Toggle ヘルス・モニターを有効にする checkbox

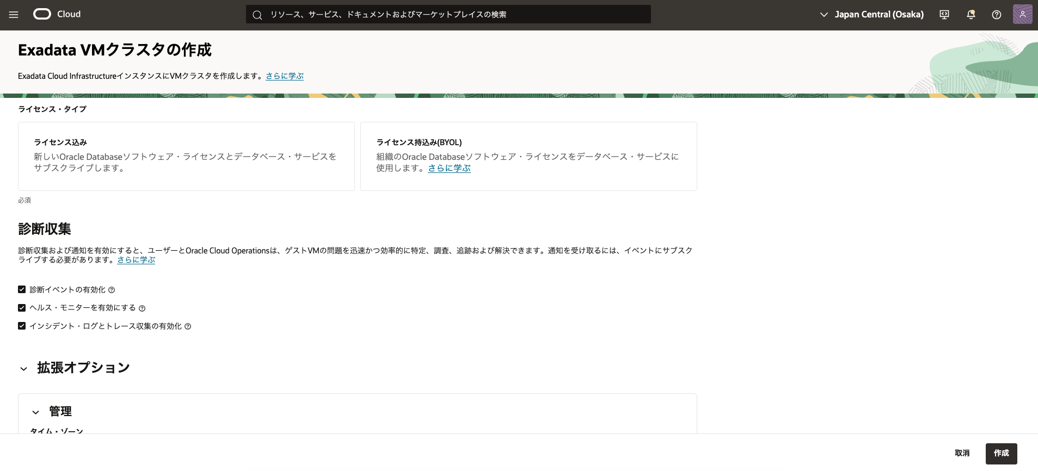click(22, 308)
